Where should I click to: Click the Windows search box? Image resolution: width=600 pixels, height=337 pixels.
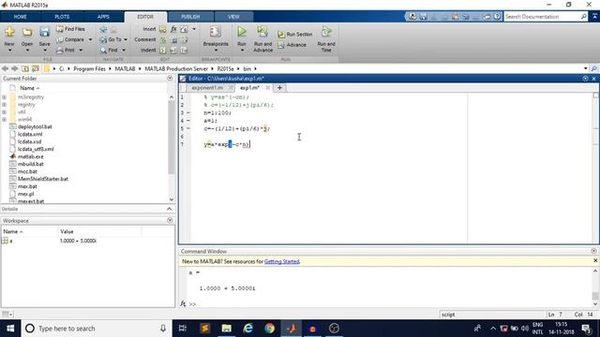(96, 329)
